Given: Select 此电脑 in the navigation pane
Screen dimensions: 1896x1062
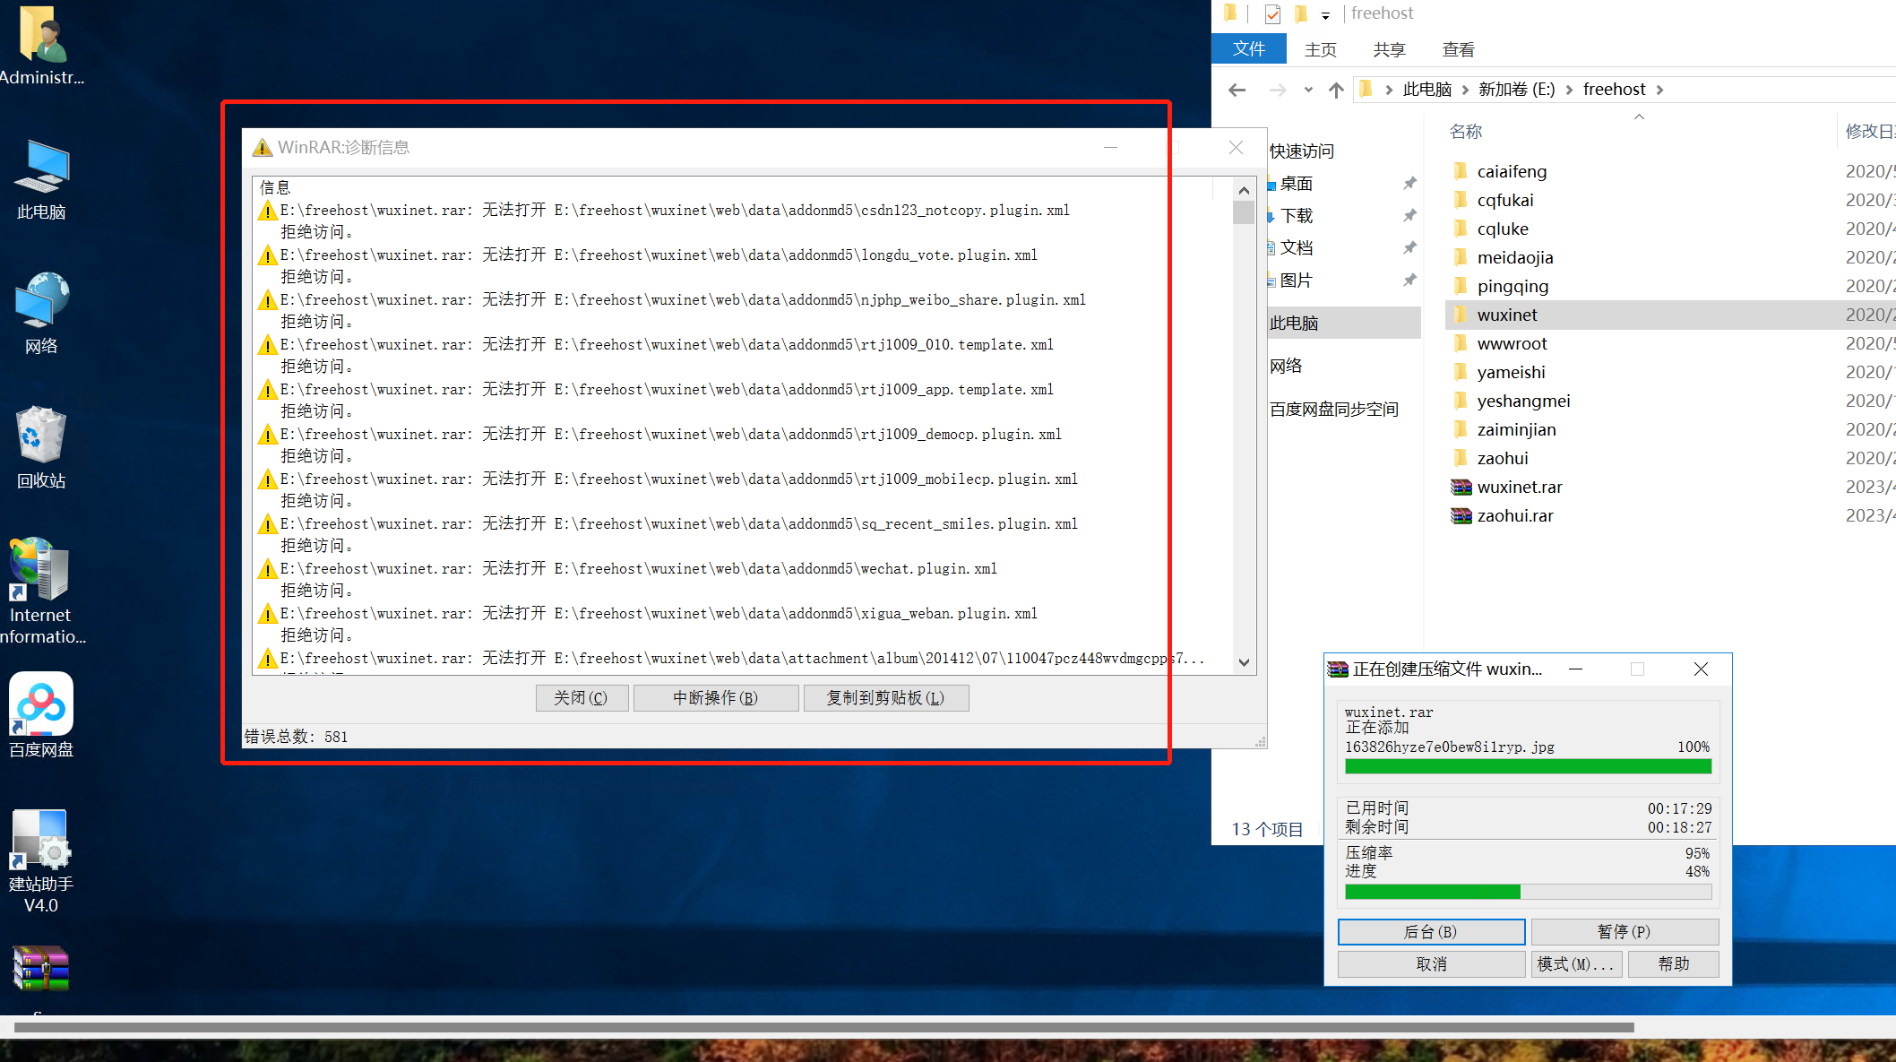Looking at the screenshot, I should (1344, 323).
